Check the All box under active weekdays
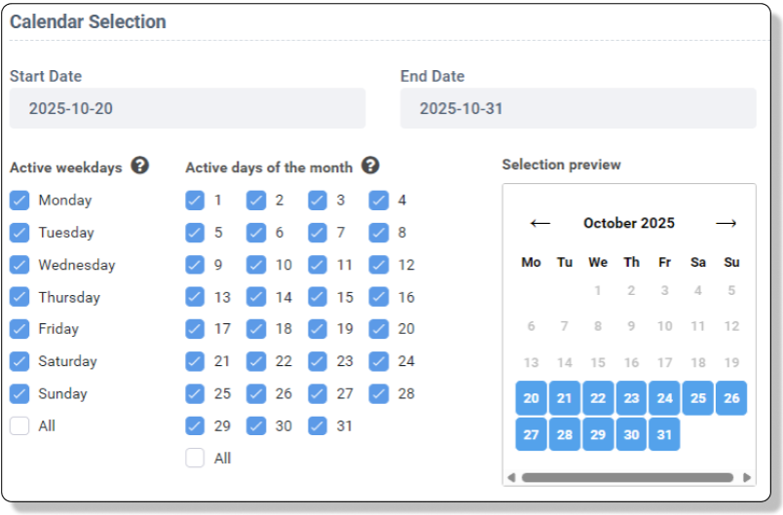This screenshot has height=515, width=783. point(19,425)
